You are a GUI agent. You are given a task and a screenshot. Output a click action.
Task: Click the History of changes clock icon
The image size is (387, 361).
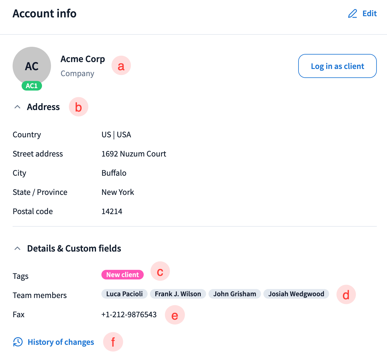pyautogui.click(x=18, y=342)
